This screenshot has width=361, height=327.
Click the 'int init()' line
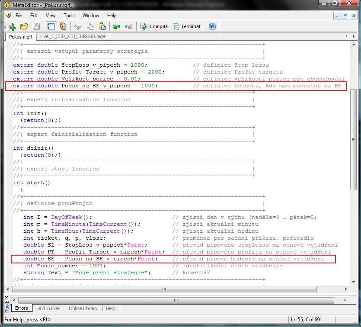pos(30,113)
